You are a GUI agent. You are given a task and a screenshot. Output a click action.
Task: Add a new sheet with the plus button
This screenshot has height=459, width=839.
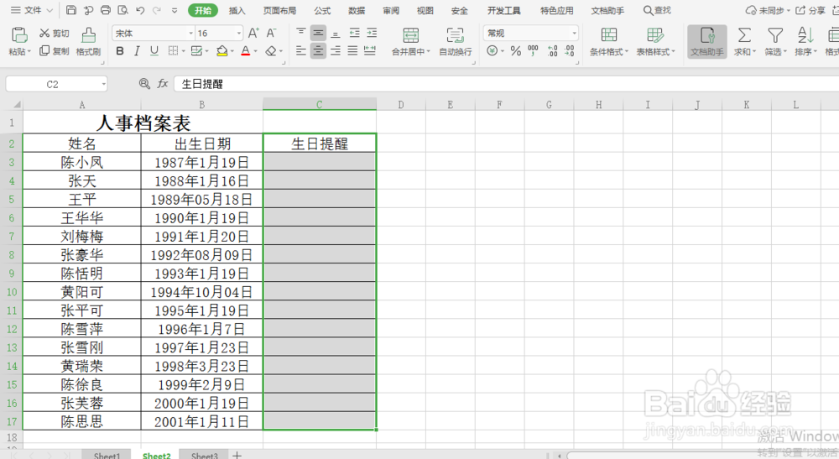pyautogui.click(x=237, y=456)
